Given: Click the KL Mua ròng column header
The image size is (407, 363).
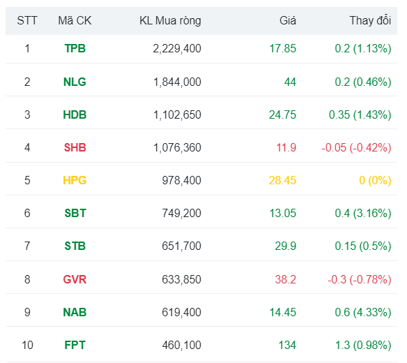Looking at the screenshot, I should click(170, 20).
